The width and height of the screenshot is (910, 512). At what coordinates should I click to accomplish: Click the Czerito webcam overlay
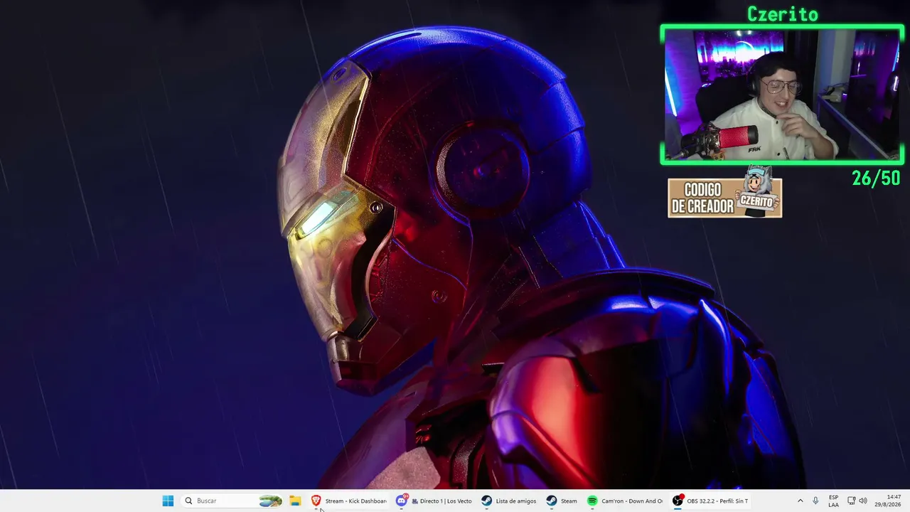click(782, 95)
